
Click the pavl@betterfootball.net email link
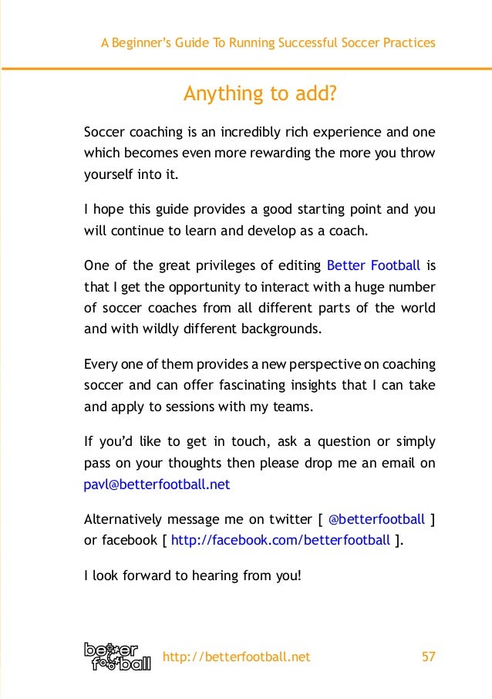coord(157,485)
